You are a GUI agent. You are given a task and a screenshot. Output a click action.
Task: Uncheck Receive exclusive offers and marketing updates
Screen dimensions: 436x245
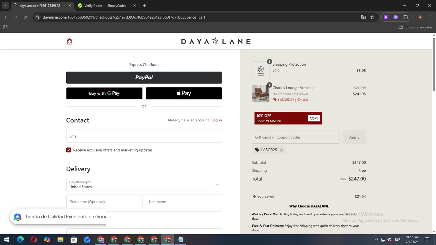[x=69, y=150]
